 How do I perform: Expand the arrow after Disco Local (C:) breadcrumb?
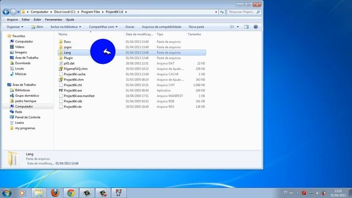78,12
